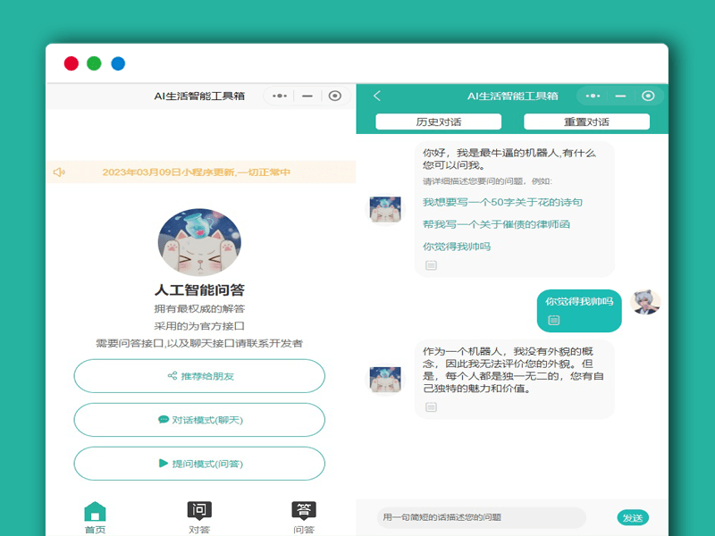Open more options in chat panel header
The image size is (715, 536).
click(593, 96)
